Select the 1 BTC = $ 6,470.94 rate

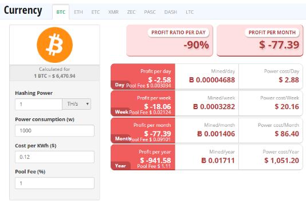pos(54,76)
